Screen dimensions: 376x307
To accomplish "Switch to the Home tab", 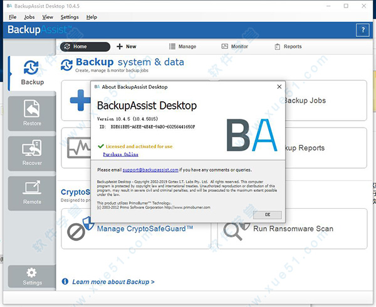I will pos(85,47).
